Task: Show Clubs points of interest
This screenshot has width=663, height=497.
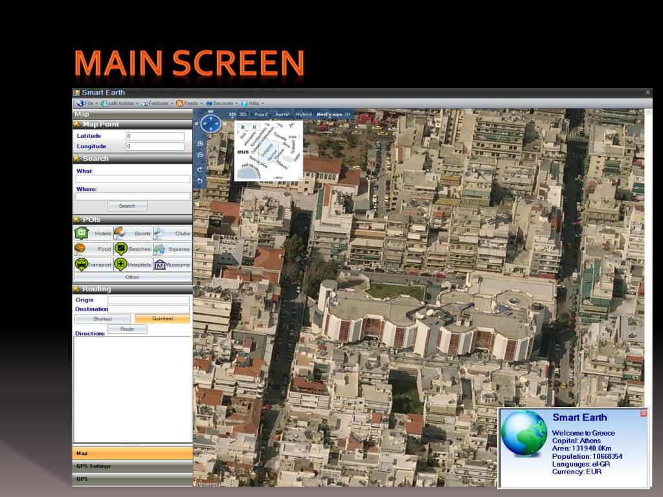Action: [x=172, y=233]
